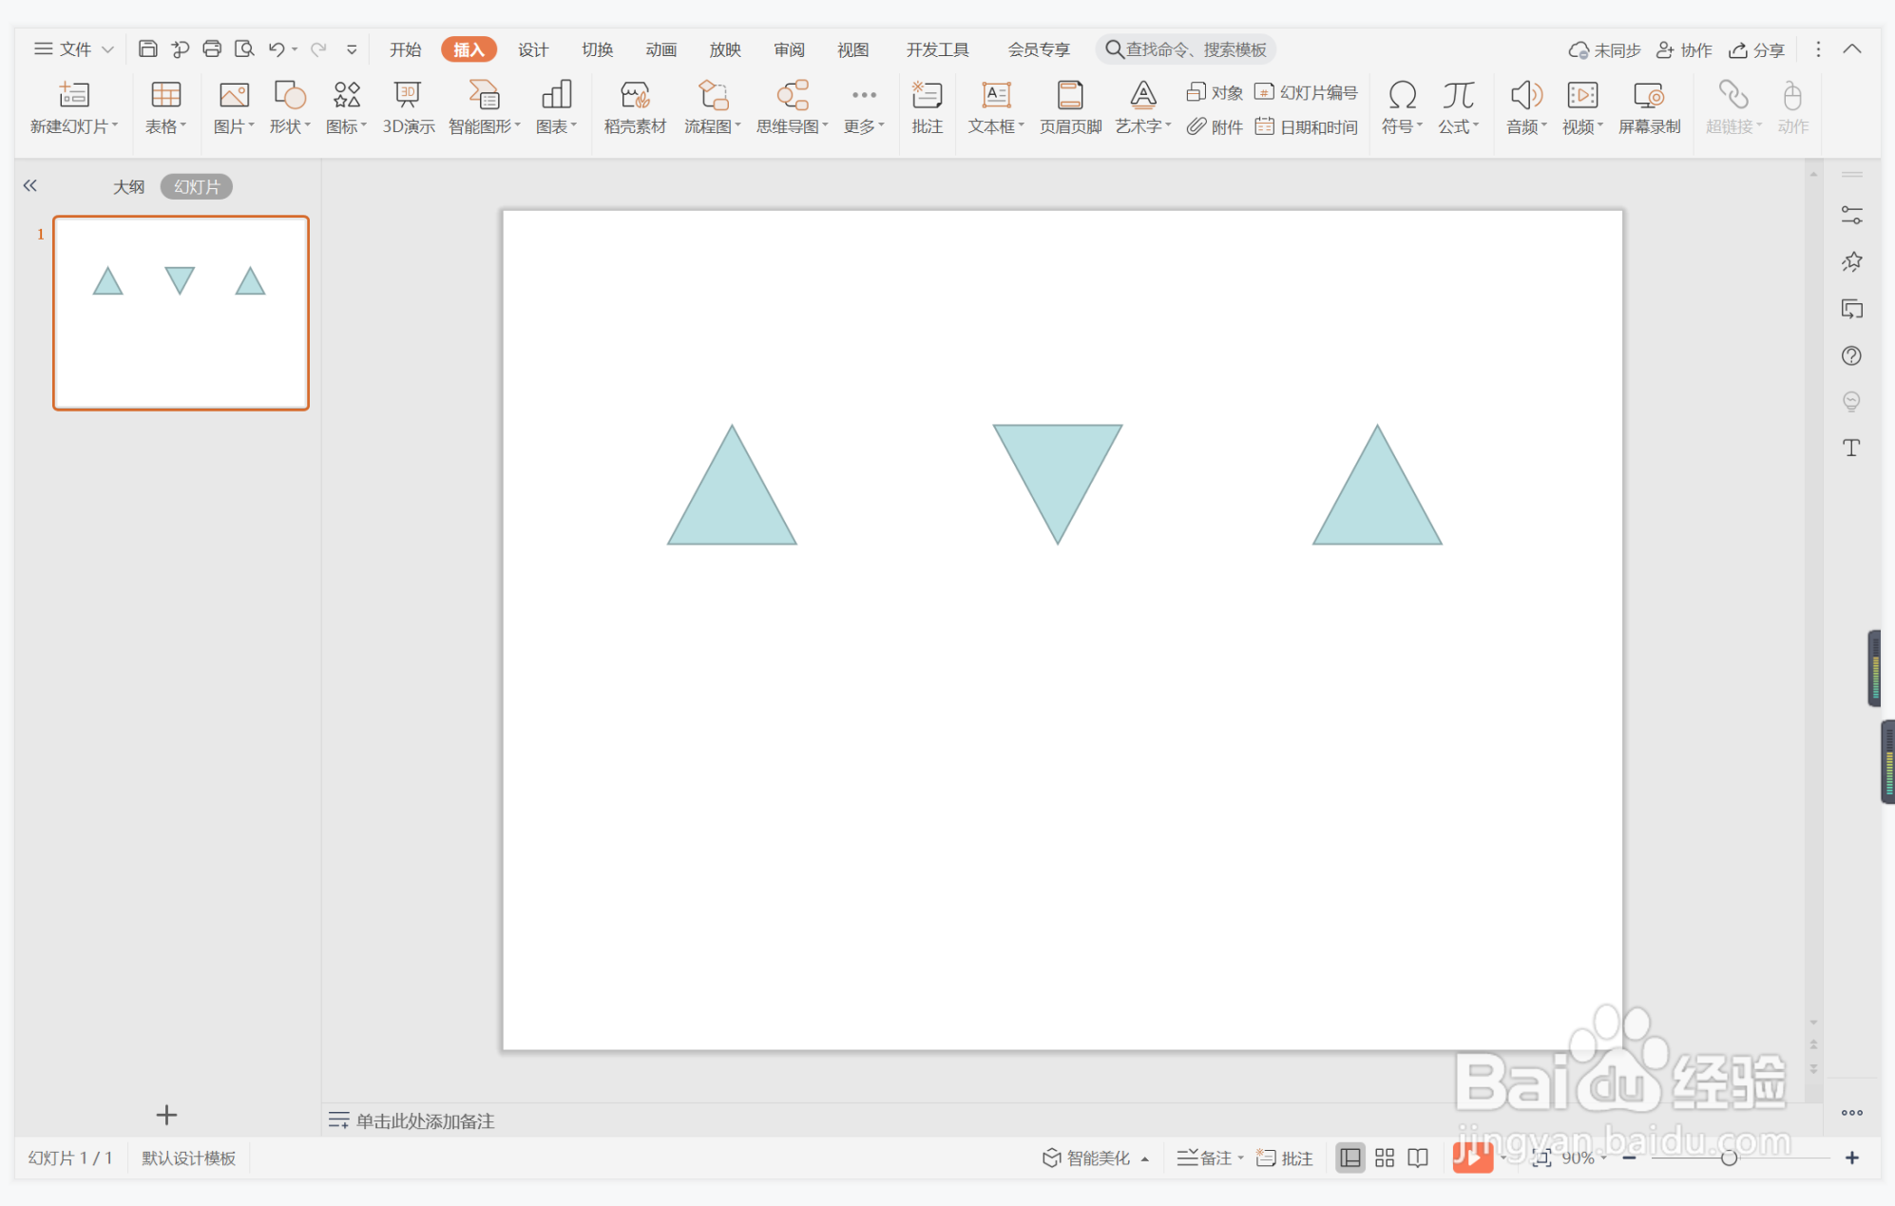Click the save icon in quick toolbar
The height and width of the screenshot is (1206, 1895).
[147, 48]
